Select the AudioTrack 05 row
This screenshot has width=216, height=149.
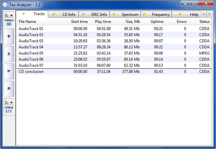[x=31, y=53]
